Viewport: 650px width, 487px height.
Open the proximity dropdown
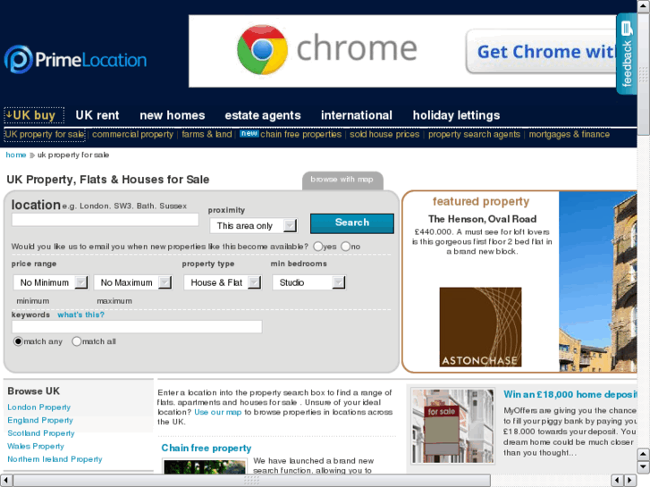253,225
